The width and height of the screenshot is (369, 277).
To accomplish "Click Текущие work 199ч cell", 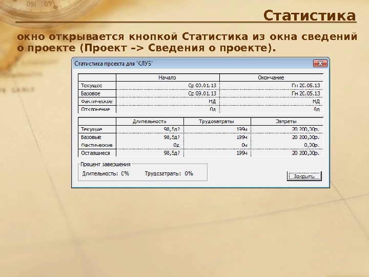I will pyautogui.click(x=217, y=129).
